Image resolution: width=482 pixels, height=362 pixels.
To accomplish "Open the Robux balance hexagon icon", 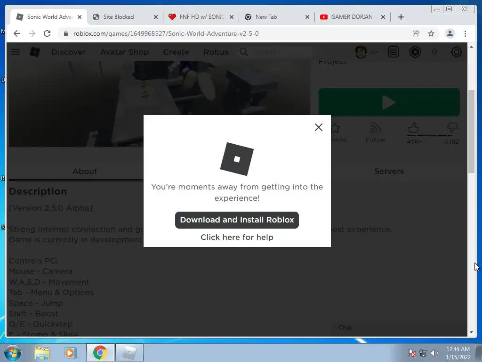I will point(415,52).
